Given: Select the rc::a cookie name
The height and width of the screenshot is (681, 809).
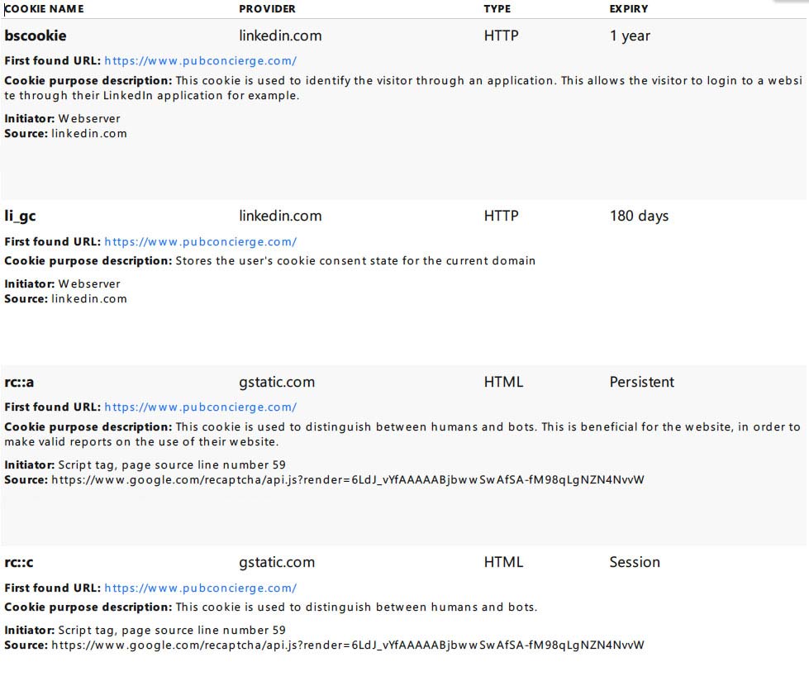Looking at the screenshot, I should pyautogui.click(x=19, y=383).
